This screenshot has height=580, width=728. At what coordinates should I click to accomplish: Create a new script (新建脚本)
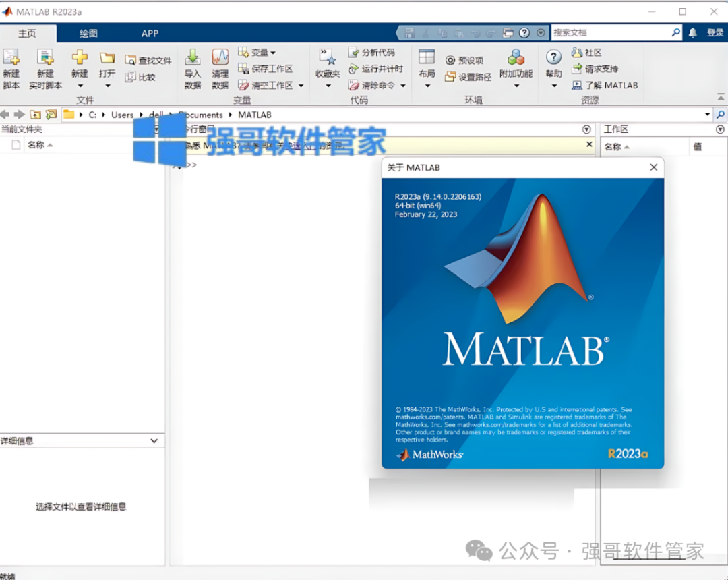click(11, 69)
